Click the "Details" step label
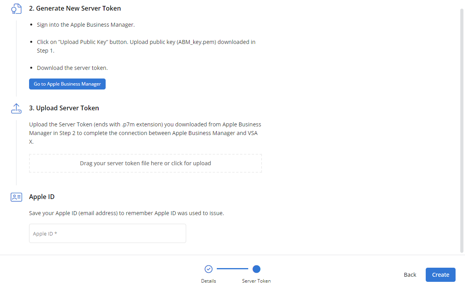Image resolution: width=465 pixels, height=294 pixels. coord(209,281)
